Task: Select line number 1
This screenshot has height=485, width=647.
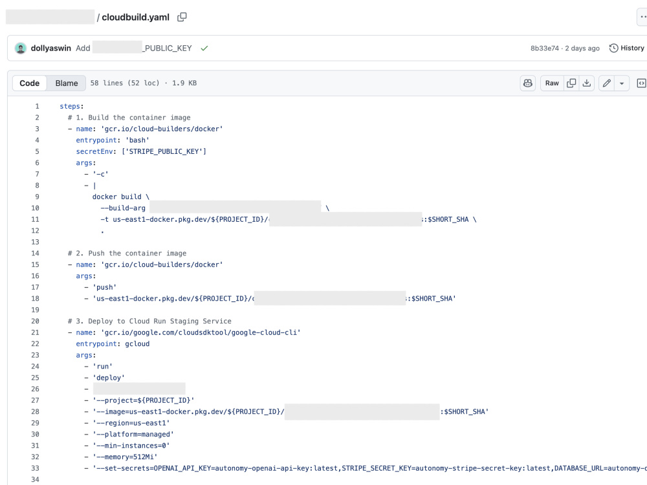Action: (x=37, y=107)
